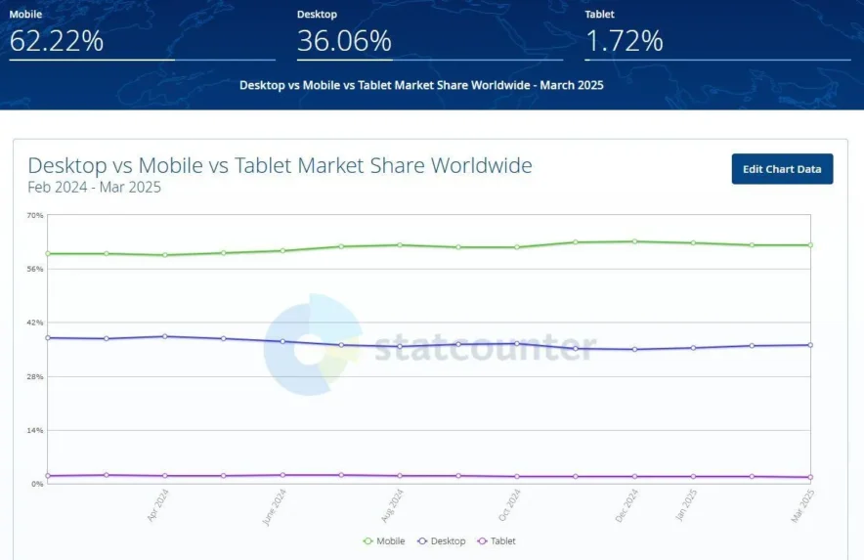
Task: Click the Mobile 62.22% stat in header
Action: click(x=57, y=40)
